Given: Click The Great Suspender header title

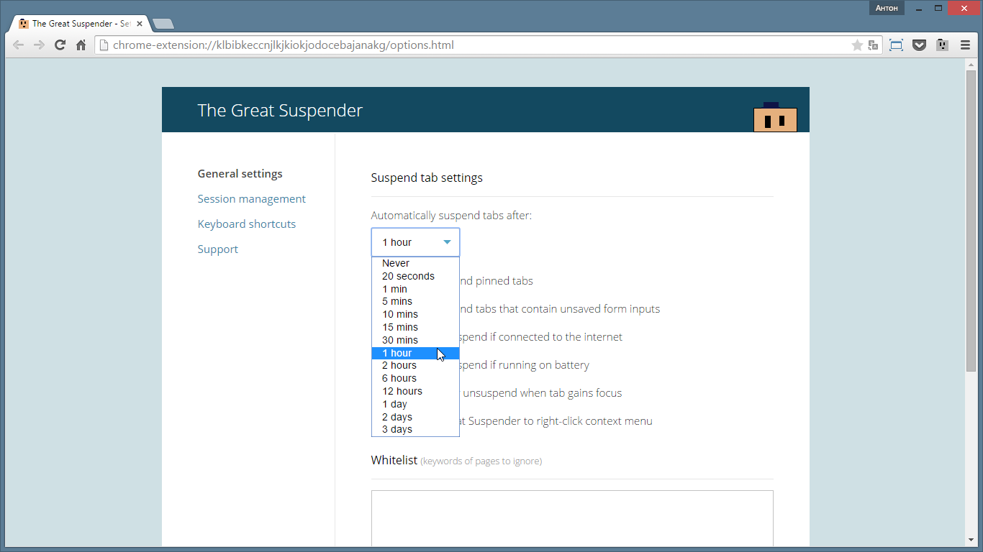Looking at the screenshot, I should pyautogui.click(x=280, y=110).
